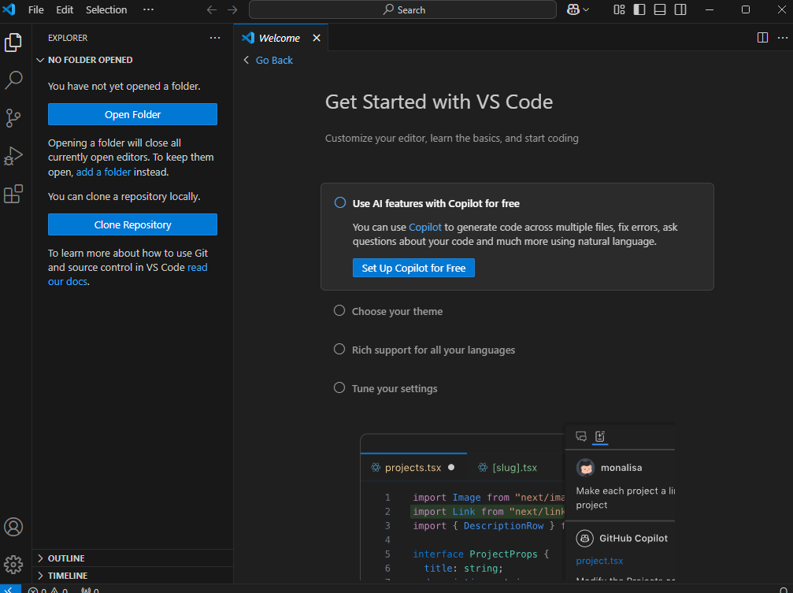Click project.tsx link in Copilot preview
The width and height of the screenshot is (793, 593).
pos(599,561)
